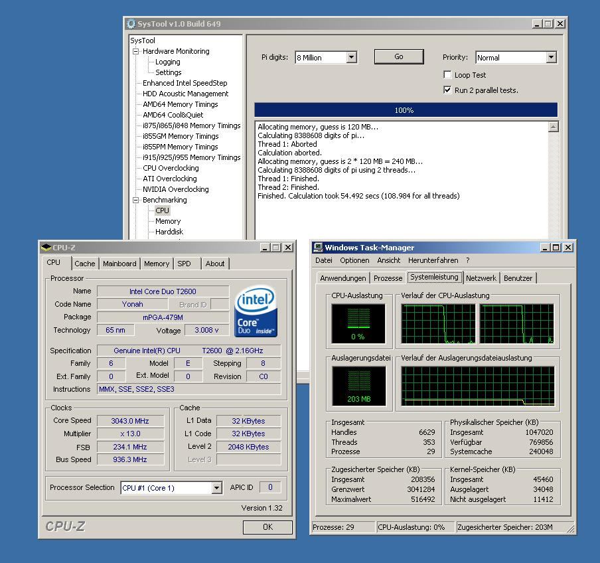Click the Verlauf der Auslagerungsdateiauslastung graph
Viewport: 600px width, 563px height.
478,386
